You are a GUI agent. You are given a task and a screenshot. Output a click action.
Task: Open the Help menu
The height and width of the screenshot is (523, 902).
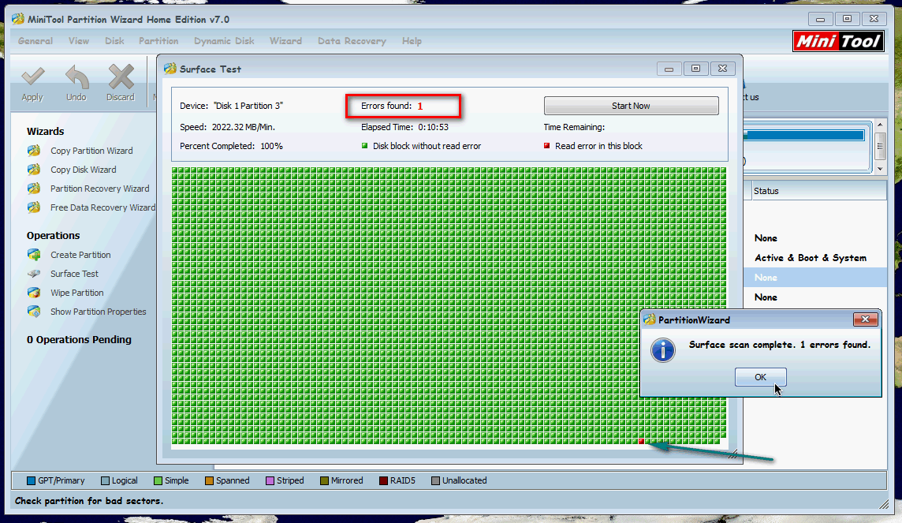pyautogui.click(x=412, y=41)
